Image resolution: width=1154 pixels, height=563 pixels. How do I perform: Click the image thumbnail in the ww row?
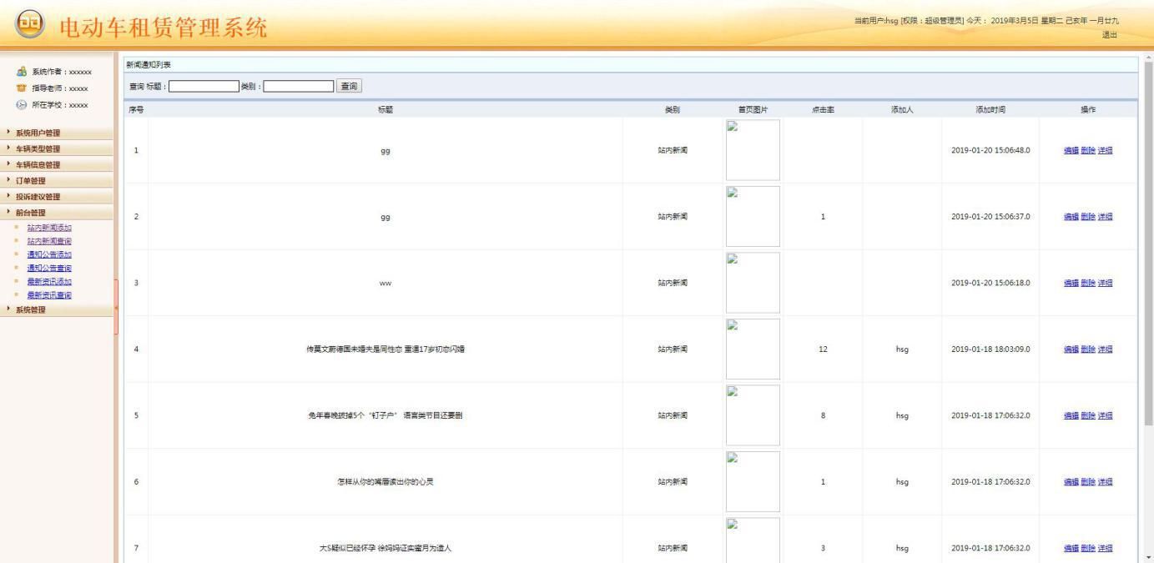tap(753, 283)
